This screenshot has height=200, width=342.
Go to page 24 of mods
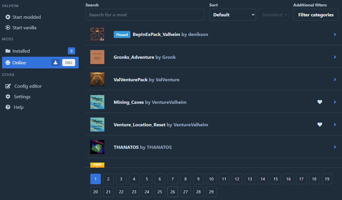[147, 192]
